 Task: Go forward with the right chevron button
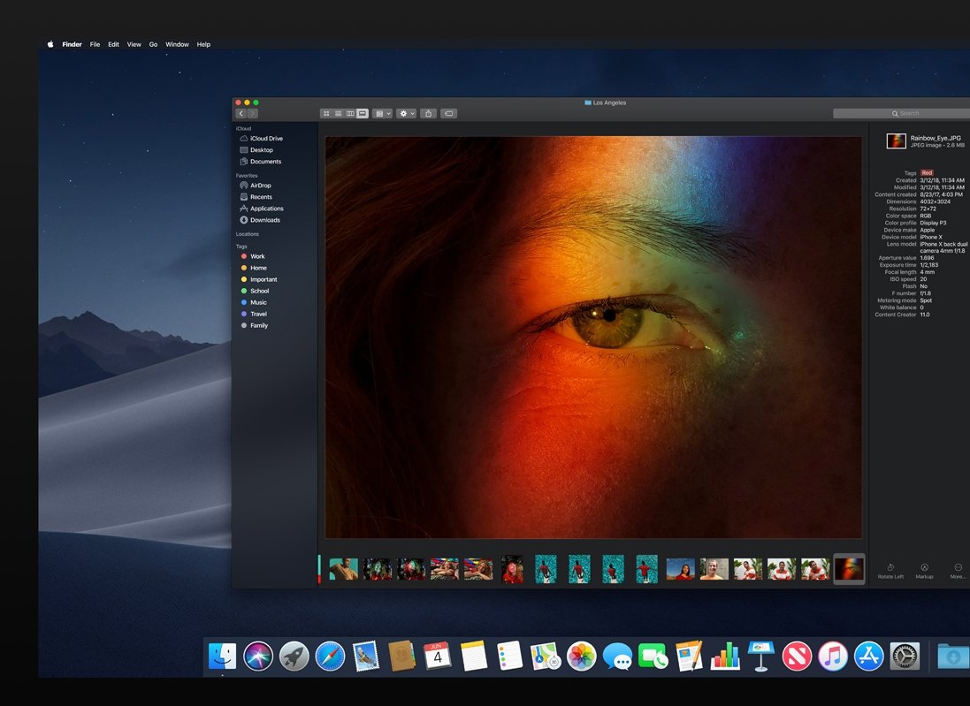click(x=252, y=114)
